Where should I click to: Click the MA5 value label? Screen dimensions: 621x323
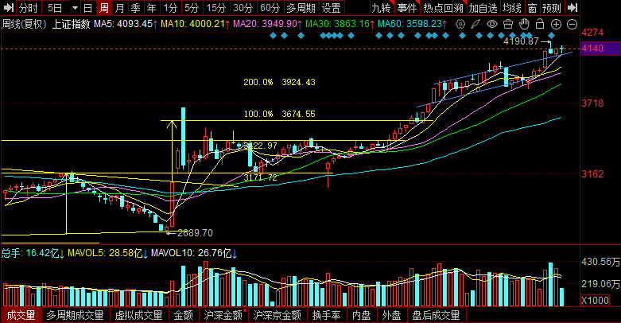pyautogui.click(x=126, y=24)
